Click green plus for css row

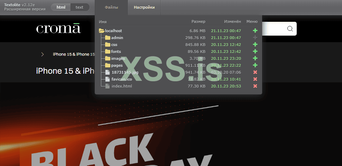tap(255, 45)
